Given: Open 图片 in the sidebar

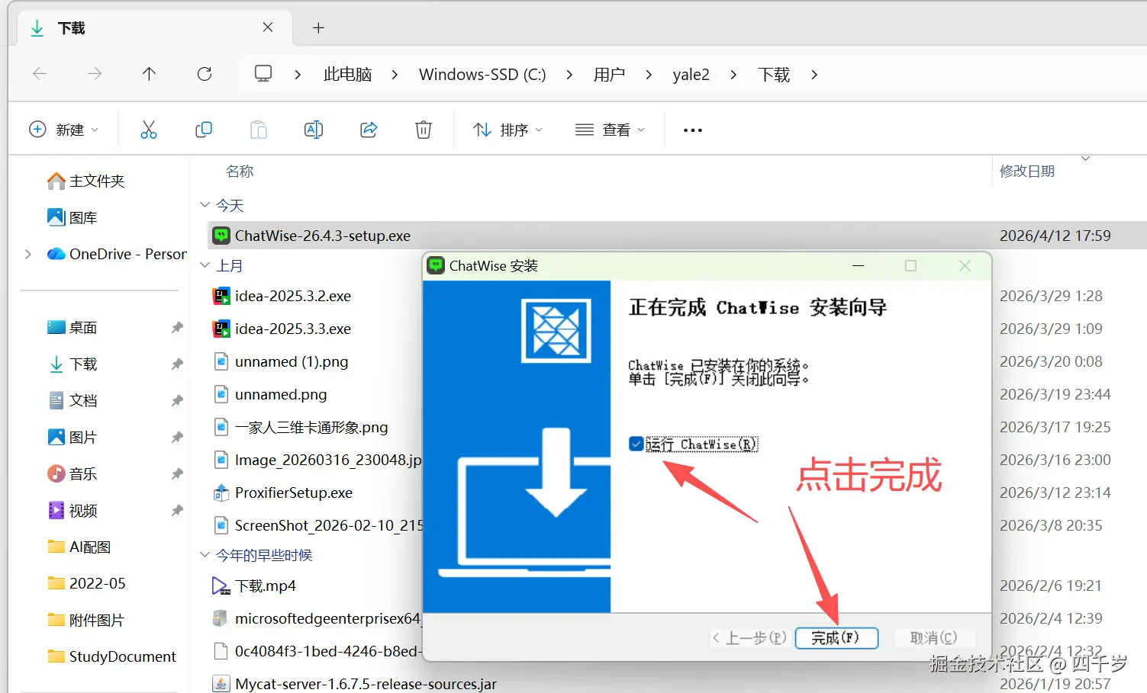Looking at the screenshot, I should pyautogui.click(x=72, y=437).
